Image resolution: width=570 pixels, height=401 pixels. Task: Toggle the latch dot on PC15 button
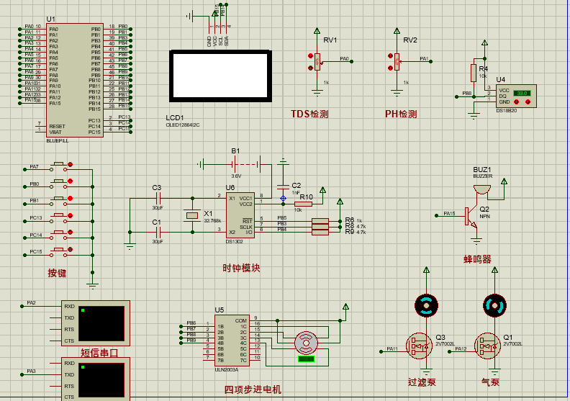click(70, 249)
